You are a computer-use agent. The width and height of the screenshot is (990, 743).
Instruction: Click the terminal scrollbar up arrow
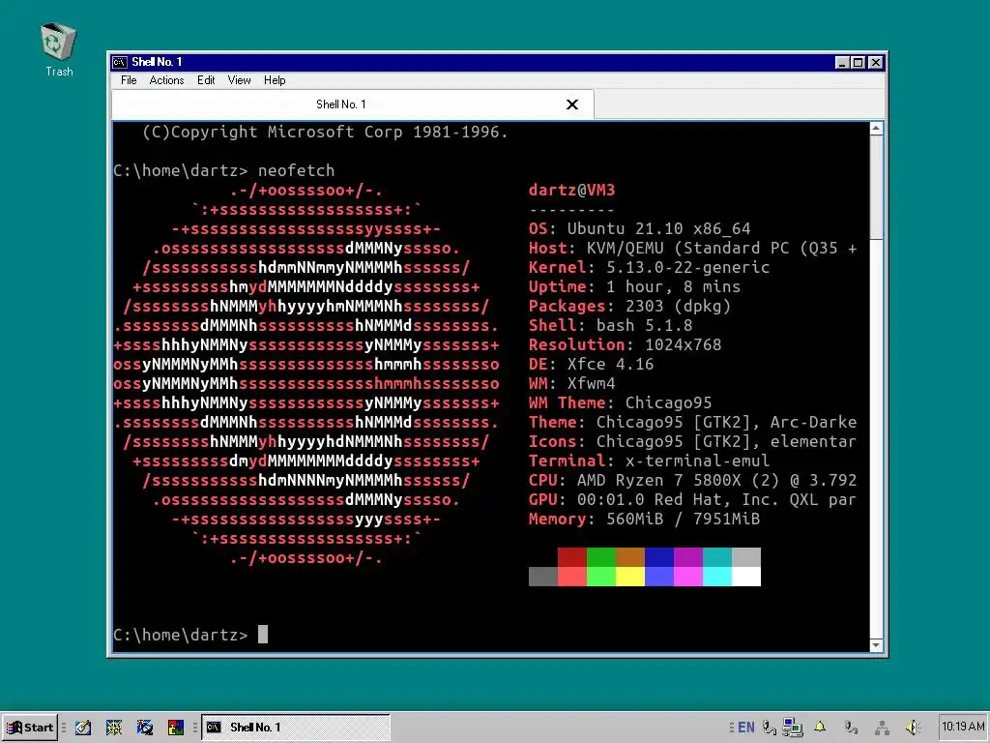(x=876, y=129)
